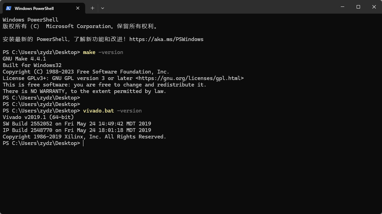The image size is (382, 214).
Task: Click the PowerShell icon in the tab
Action: pyautogui.click(x=9, y=8)
